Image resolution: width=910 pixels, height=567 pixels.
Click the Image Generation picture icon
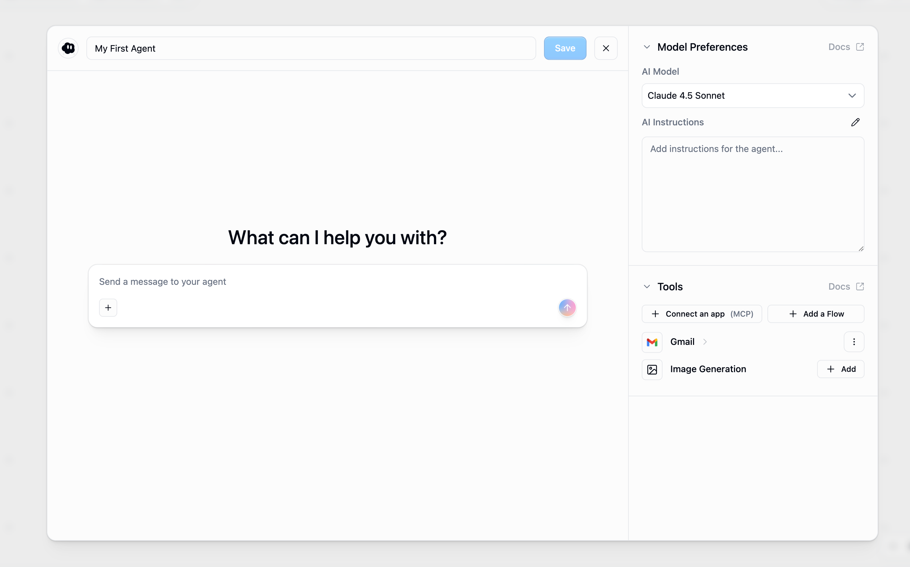(x=652, y=369)
